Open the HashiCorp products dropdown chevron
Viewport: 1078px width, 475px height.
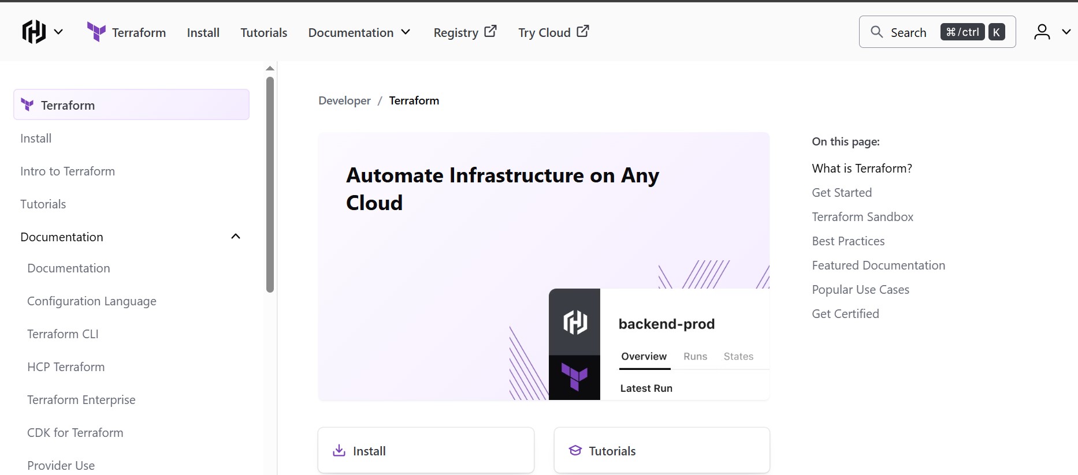click(x=58, y=32)
